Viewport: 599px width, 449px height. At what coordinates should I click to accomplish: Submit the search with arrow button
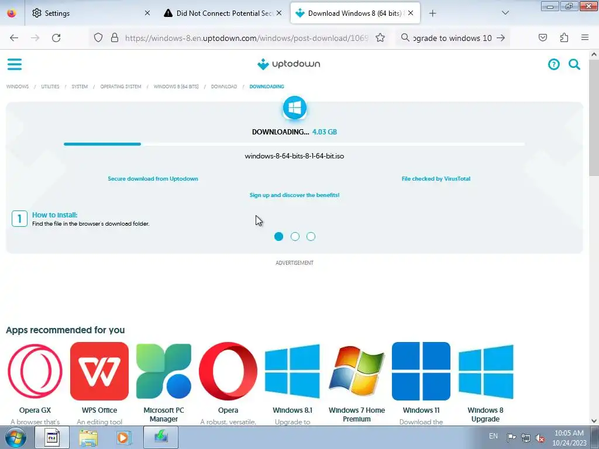[501, 38]
